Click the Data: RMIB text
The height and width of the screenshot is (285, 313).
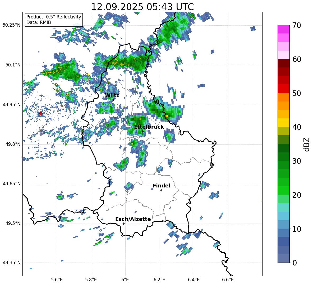coord(39,22)
